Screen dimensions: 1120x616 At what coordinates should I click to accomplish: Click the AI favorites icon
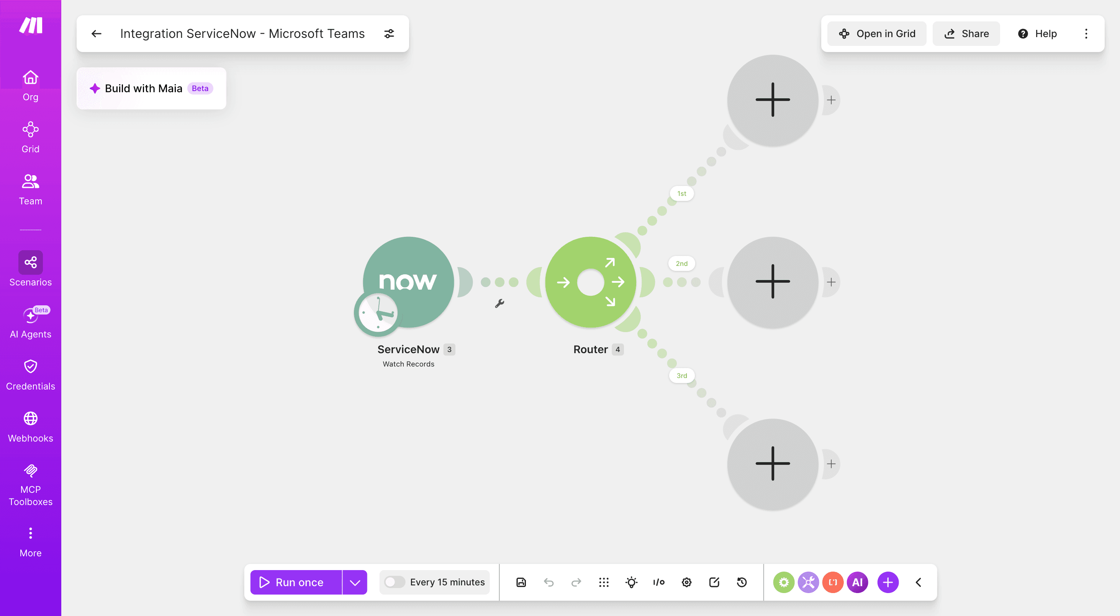(x=857, y=582)
